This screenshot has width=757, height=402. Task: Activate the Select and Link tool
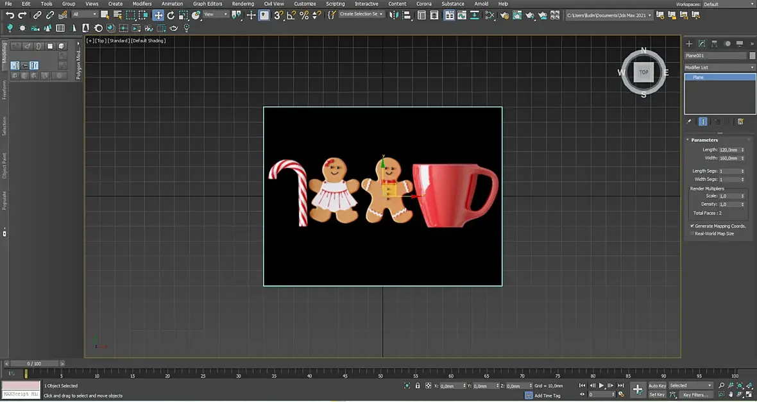pos(37,15)
